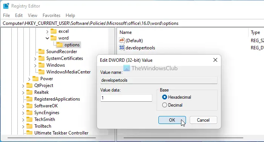This screenshot has height=142, width=264.
Task: Select the options key label
Action: [x=72, y=45]
